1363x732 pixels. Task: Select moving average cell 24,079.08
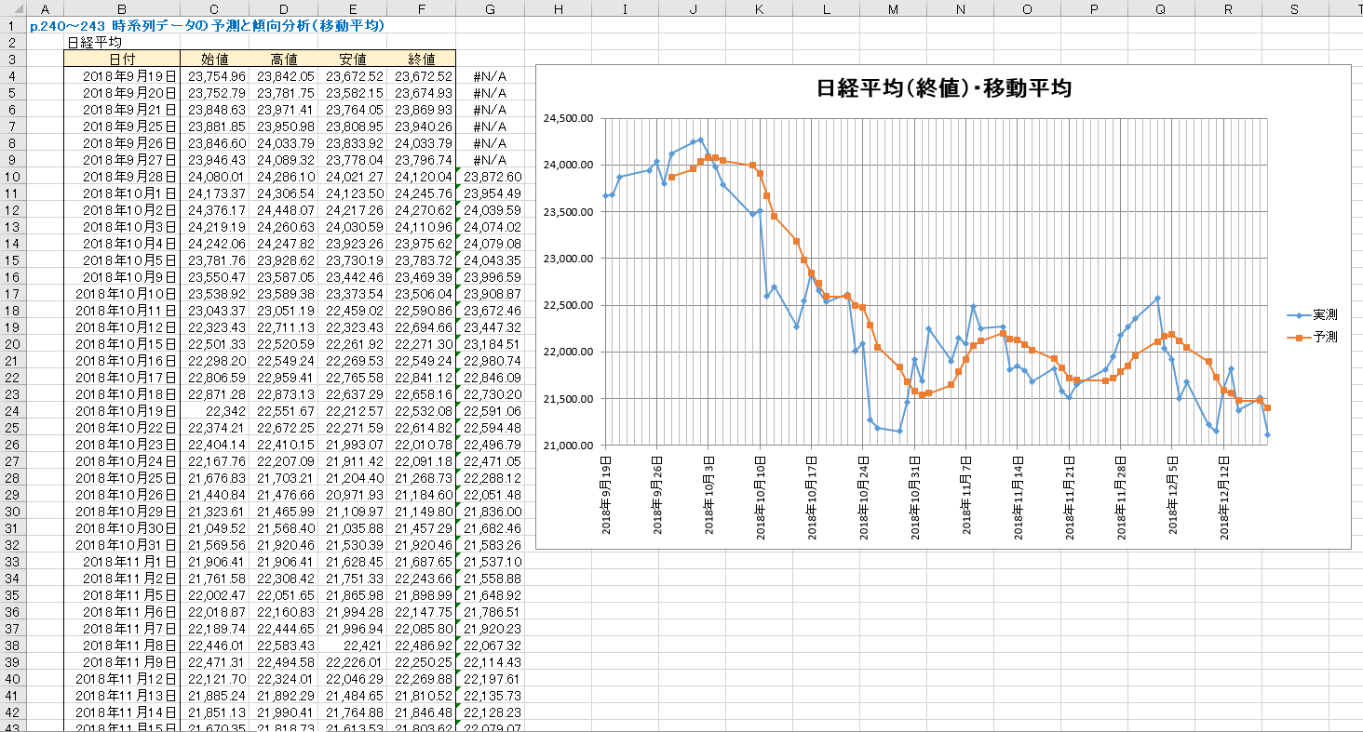click(490, 243)
